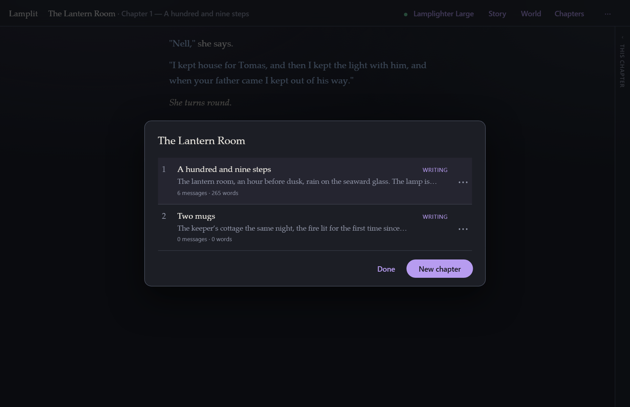Click the Chapter 1 breadcrumb in header
Image resolution: width=630 pixels, height=407 pixels.
[x=137, y=14]
